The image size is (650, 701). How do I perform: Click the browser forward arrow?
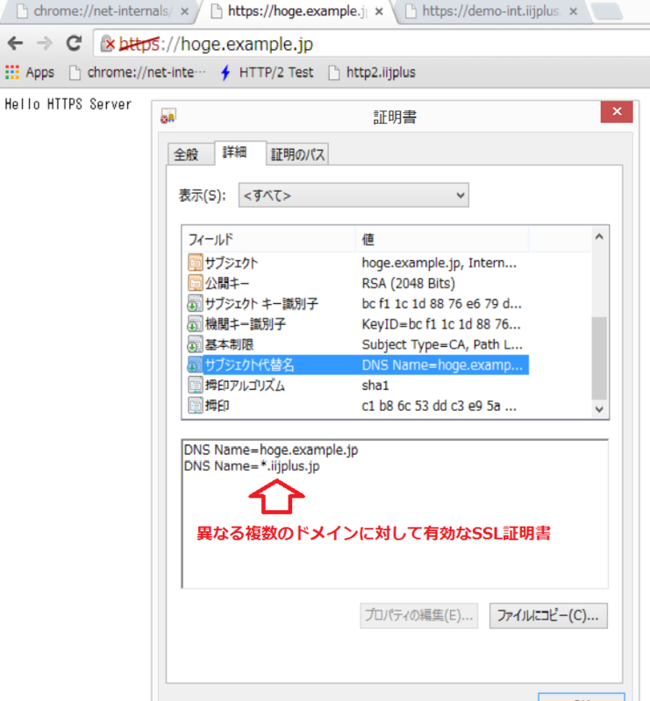tap(45, 43)
